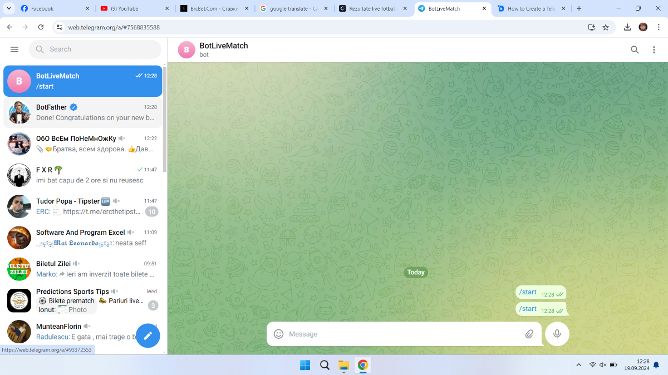Click the pencil new message button

tap(148, 335)
